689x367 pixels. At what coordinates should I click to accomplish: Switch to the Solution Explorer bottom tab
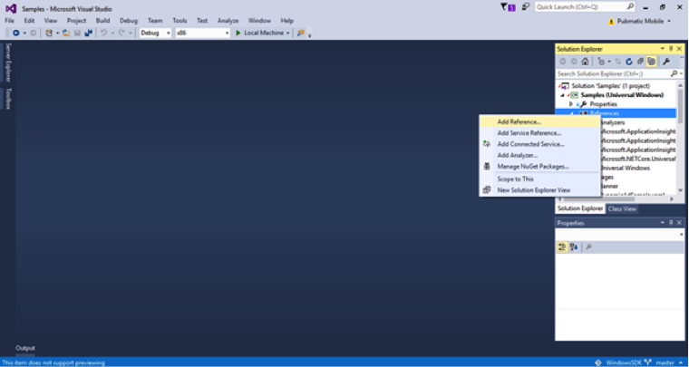pos(580,209)
